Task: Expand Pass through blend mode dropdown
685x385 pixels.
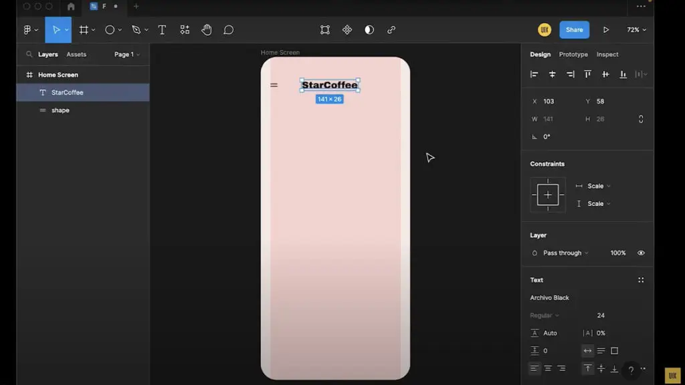Action: tap(565, 253)
